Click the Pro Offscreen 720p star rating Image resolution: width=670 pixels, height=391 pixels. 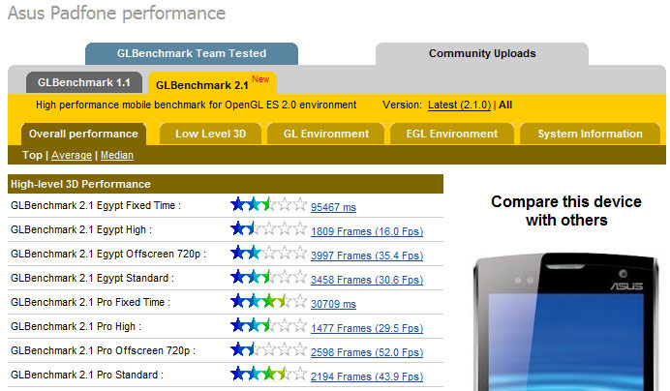point(268,349)
